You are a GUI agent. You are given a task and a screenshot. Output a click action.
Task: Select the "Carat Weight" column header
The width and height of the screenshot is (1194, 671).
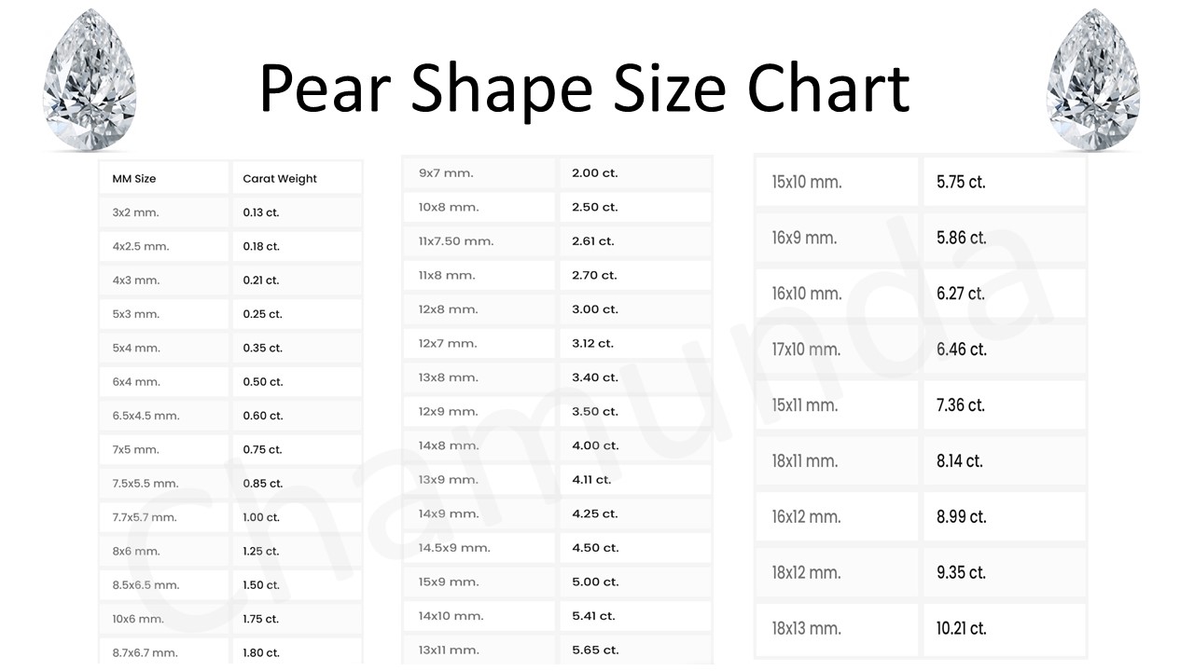point(280,179)
